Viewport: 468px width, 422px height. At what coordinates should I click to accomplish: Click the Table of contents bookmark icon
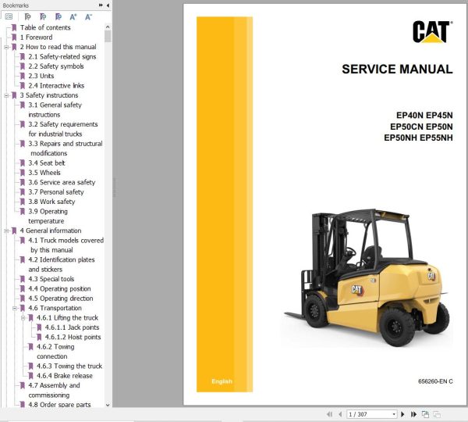(14, 27)
